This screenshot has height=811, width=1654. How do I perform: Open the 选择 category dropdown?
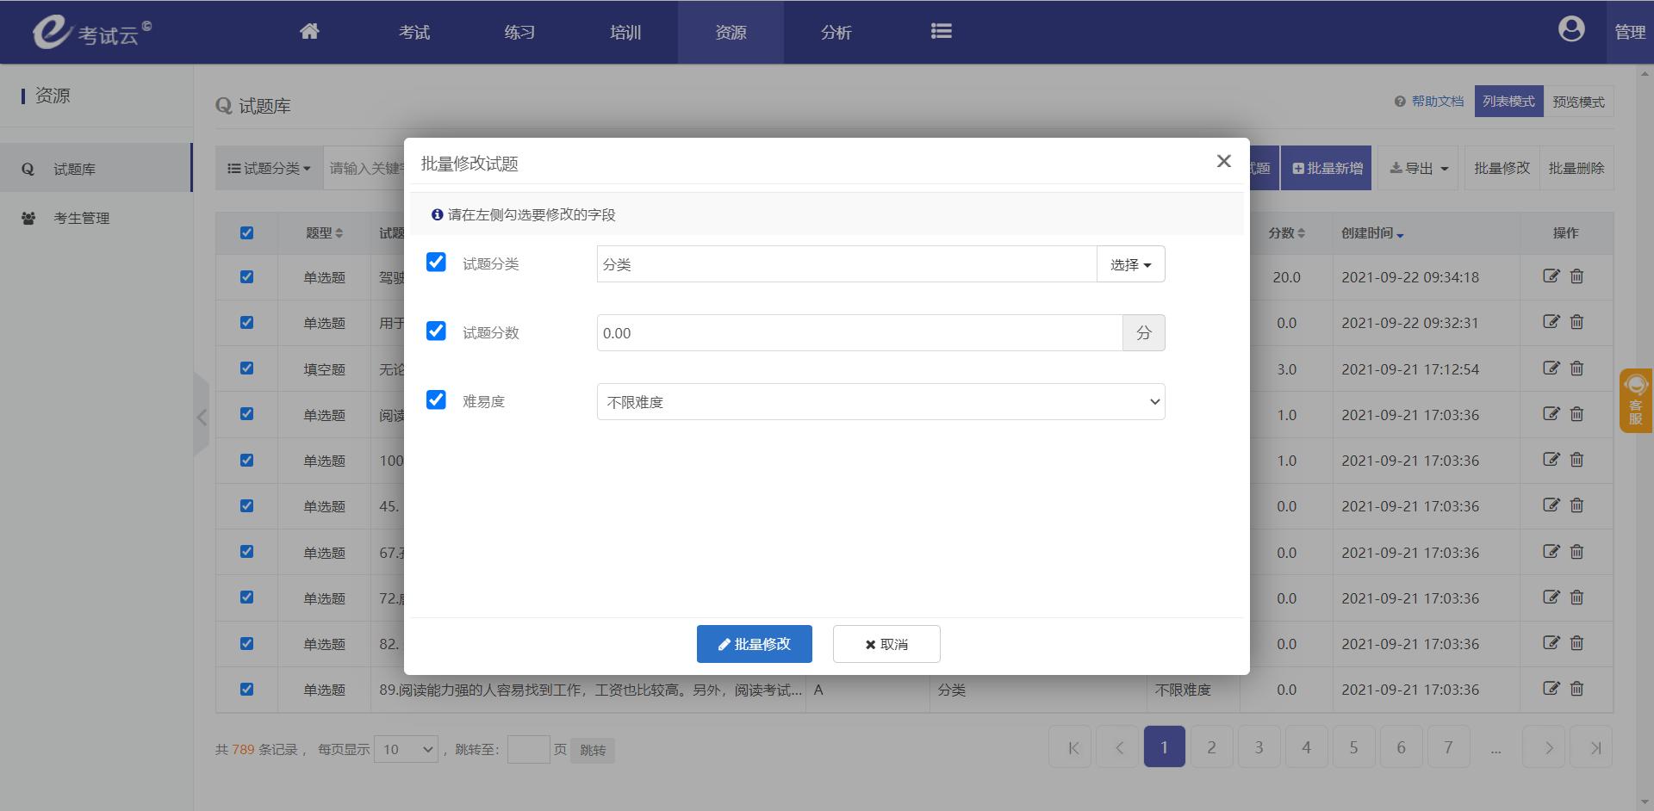tap(1130, 264)
